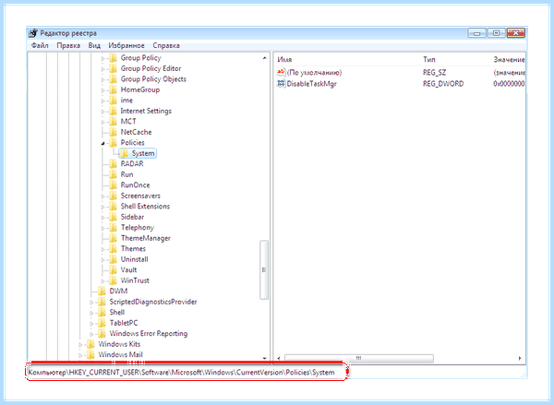Expand the Windows Error Reporting key
The width and height of the screenshot is (554, 405).
[91, 334]
